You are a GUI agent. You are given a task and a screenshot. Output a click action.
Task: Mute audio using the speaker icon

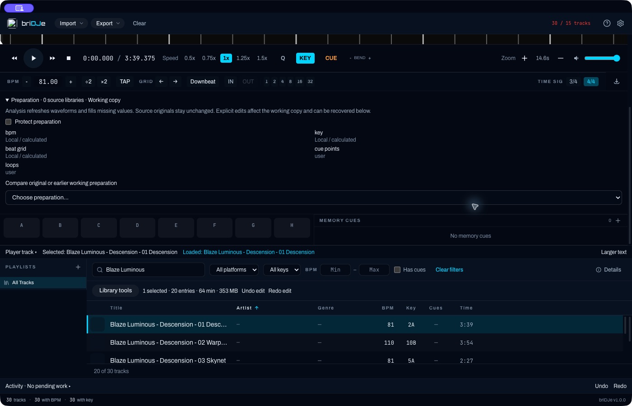pos(576,58)
